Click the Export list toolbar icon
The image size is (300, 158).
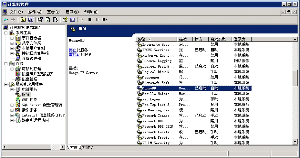coord(55,19)
